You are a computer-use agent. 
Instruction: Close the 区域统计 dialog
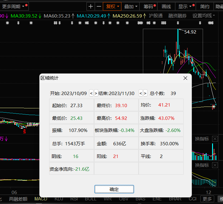[x=185, y=78]
